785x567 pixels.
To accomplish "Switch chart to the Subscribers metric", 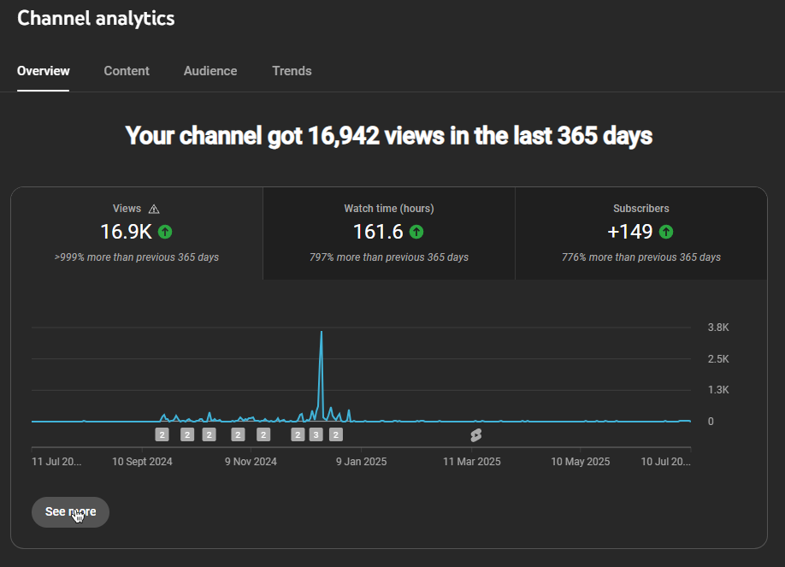I will tap(640, 233).
